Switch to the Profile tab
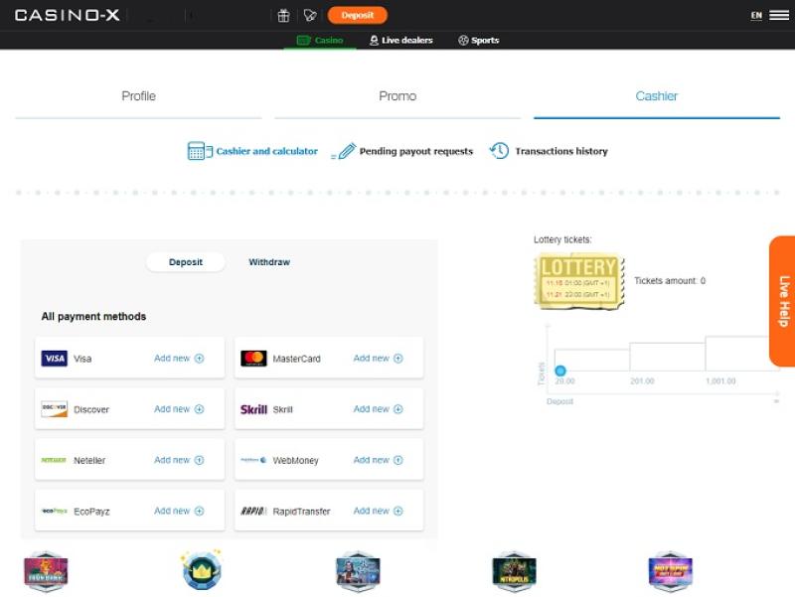This screenshot has height=597, width=795. (x=138, y=96)
